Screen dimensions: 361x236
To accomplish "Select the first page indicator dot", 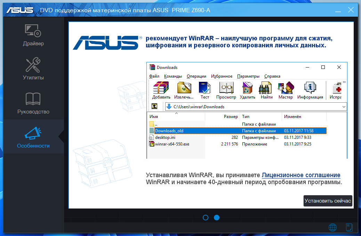I will click(206, 218).
